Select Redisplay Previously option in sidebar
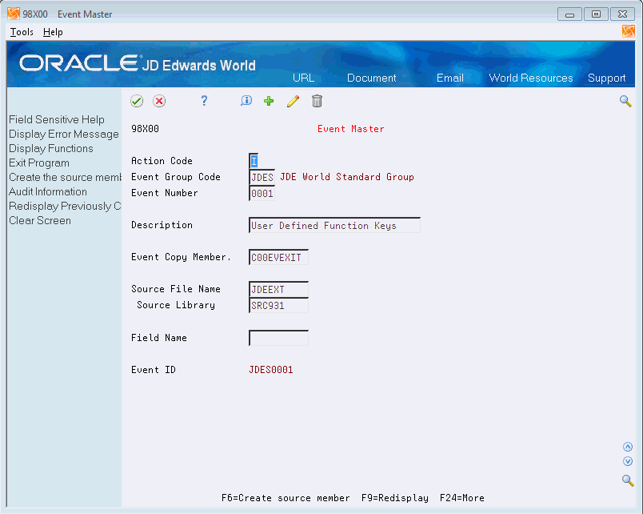Viewport: 643px width, 514px height. (65, 206)
